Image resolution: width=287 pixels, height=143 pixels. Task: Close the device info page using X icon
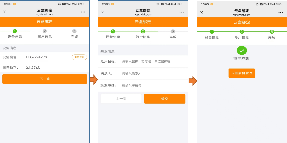tap(5, 12)
